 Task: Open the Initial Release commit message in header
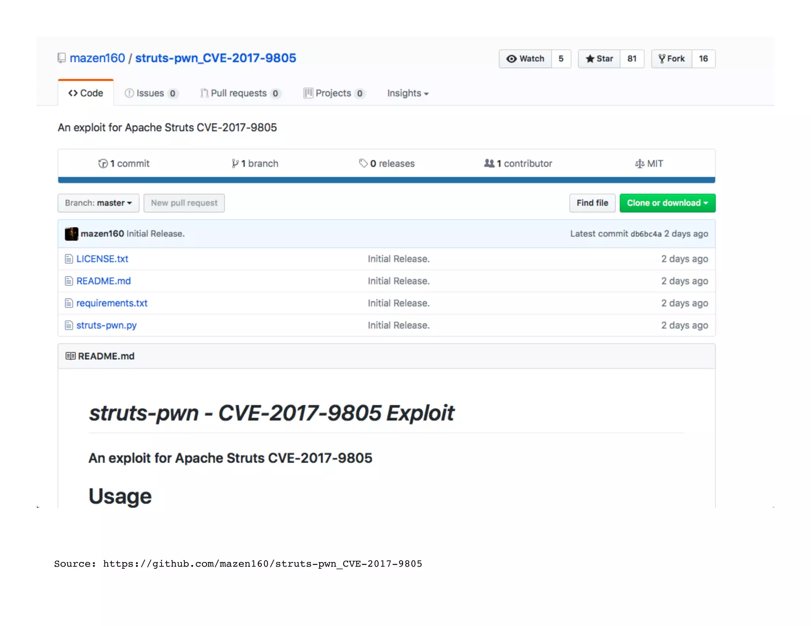pyautogui.click(x=156, y=233)
